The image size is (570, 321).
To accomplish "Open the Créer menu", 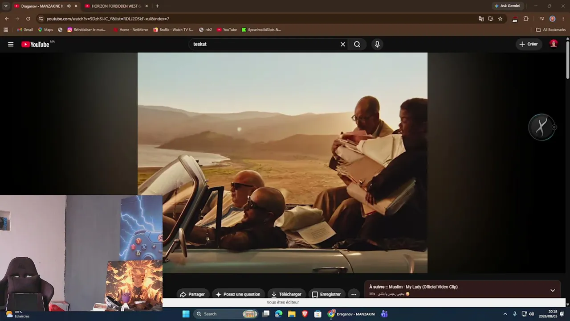I will click(x=529, y=44).
